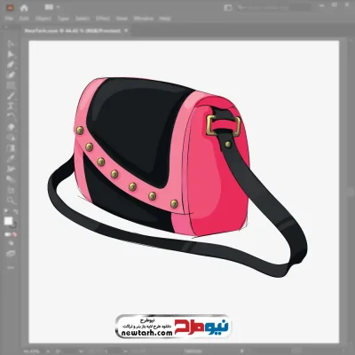Select the Type tool
The height and width of the screenshot is (355, 355).
point(11,106)
